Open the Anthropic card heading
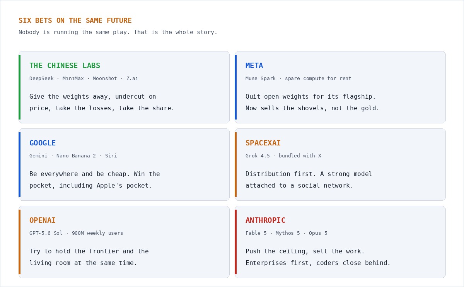Screen dimensions: 464x287 click(265, 220)
